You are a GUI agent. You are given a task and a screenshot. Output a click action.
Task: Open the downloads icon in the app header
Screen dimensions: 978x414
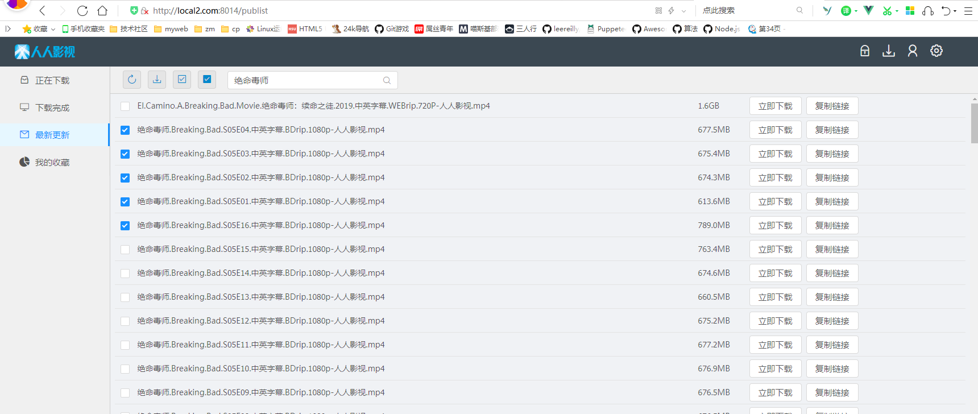coord(889,51)
